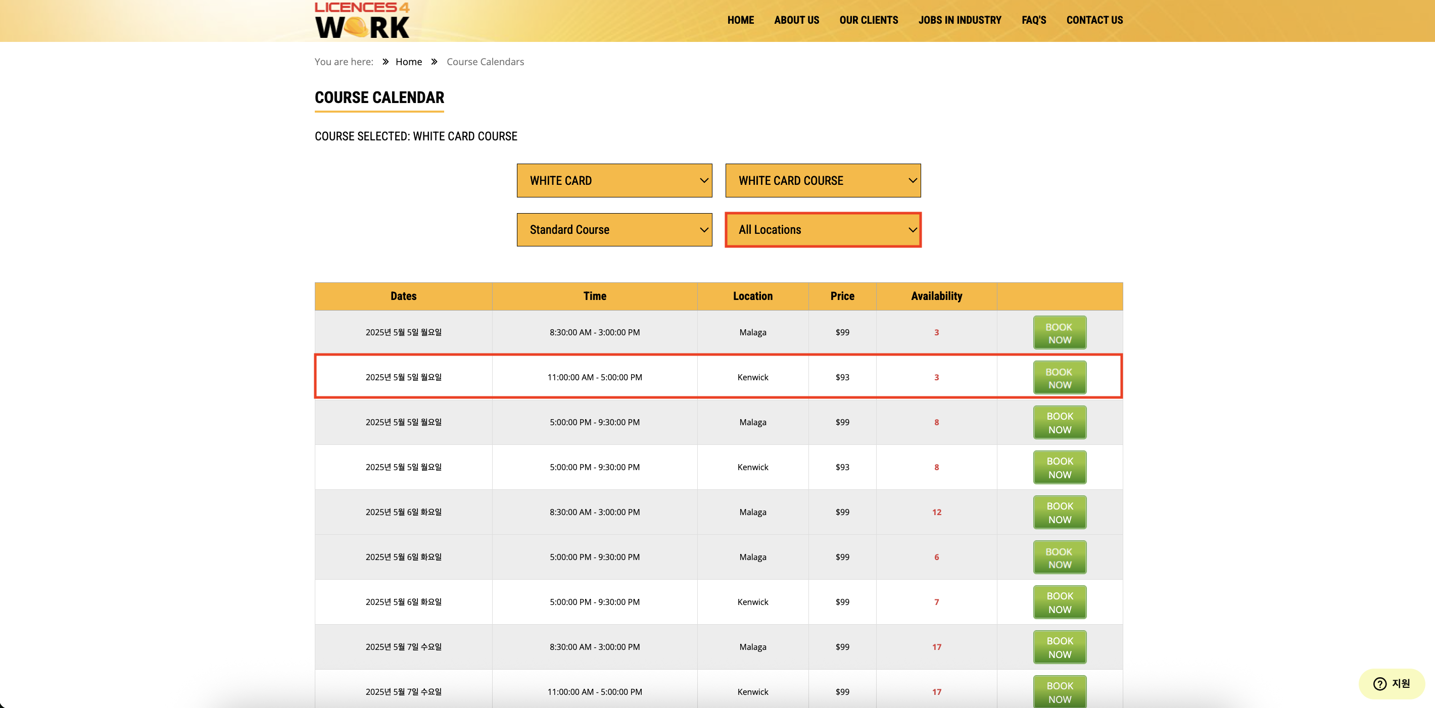
Task: Book Malaga May 7 course with 17 spots
Action: coord(1059,647)
